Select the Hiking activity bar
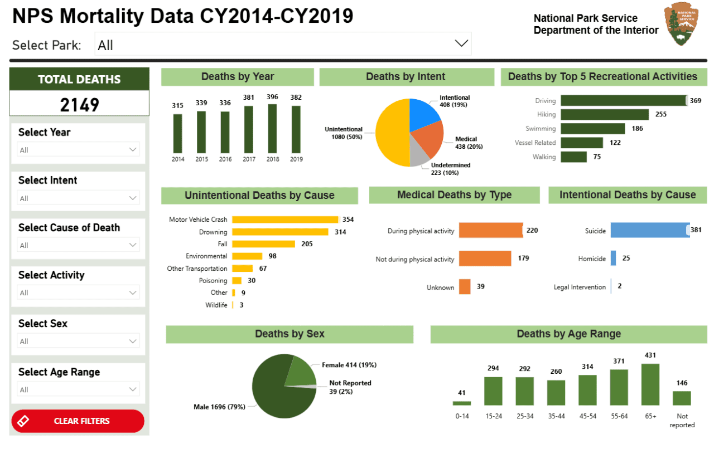Screen dimensions: 714x449 click(605, 114)
